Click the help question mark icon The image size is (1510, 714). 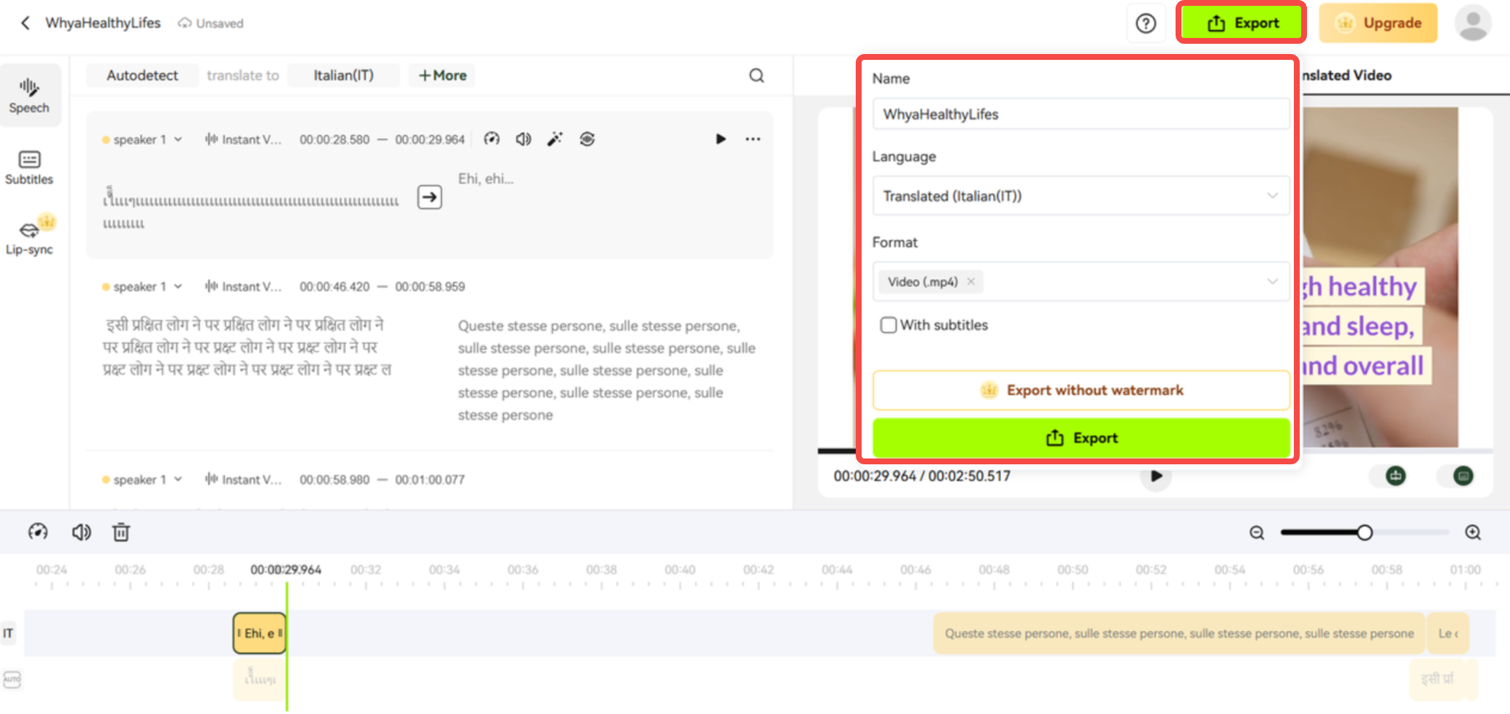point(1146,23)
